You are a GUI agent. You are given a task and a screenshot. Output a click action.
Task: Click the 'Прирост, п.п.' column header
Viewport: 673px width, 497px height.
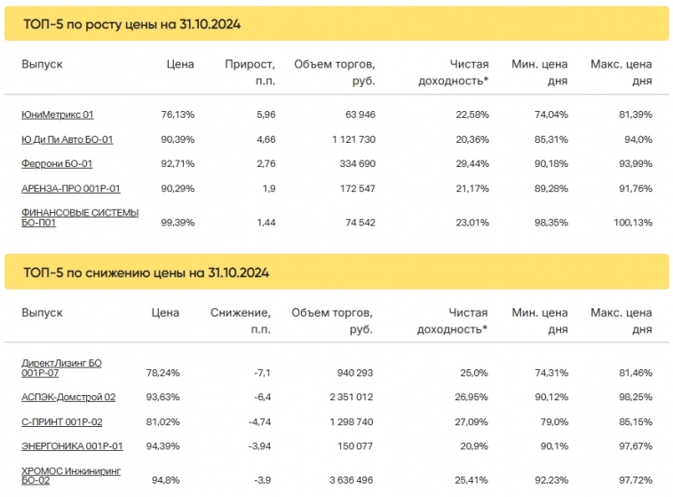click(x=249, y=72)
